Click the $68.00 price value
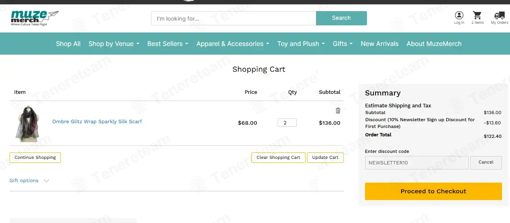Screen dimensions: 510x223 point(247,123)
